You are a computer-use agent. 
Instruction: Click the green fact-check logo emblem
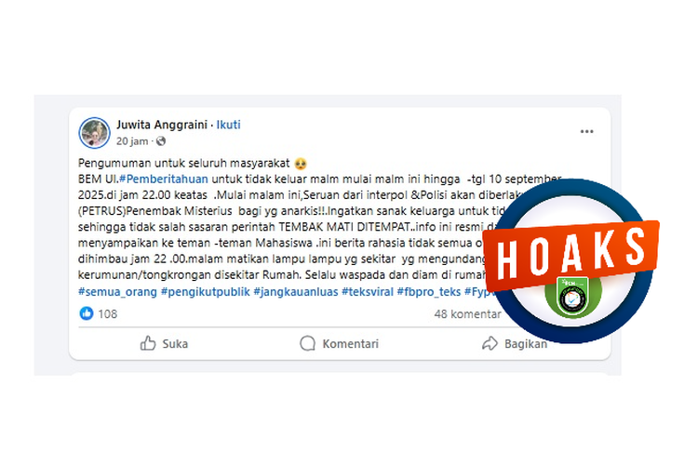[573, 297]
